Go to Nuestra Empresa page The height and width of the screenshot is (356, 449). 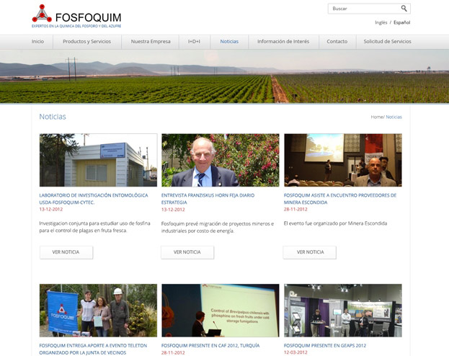pyautogui.click(x=151, y=42)
